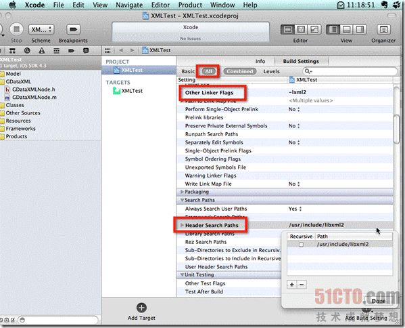Open the File menu
The height and width of the screenshot is (328, 405).
(x=59, y=5)
